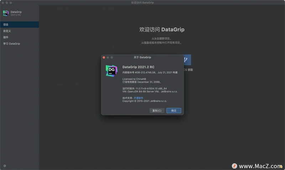
Task: Click the DataGrip 2021.2 RC heading text
Action: click(138, 67)
